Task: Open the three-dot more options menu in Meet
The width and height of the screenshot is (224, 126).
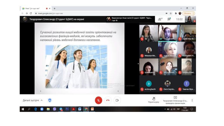Action: point(192,100)
